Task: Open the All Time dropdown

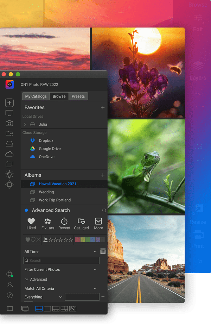Action: 60,251
